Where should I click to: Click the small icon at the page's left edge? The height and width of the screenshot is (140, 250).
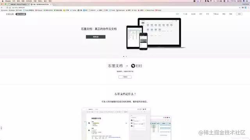(x=1, y=128)
